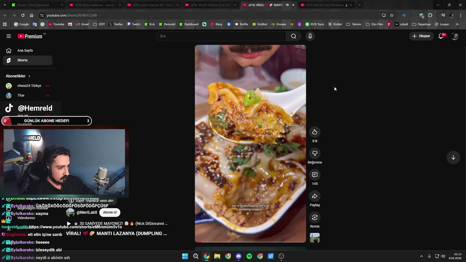The height and width of the screenshot is (262, 466).
Task: Open Discord from taskbar
Action: pyautogui.click(x=238, y=256)
